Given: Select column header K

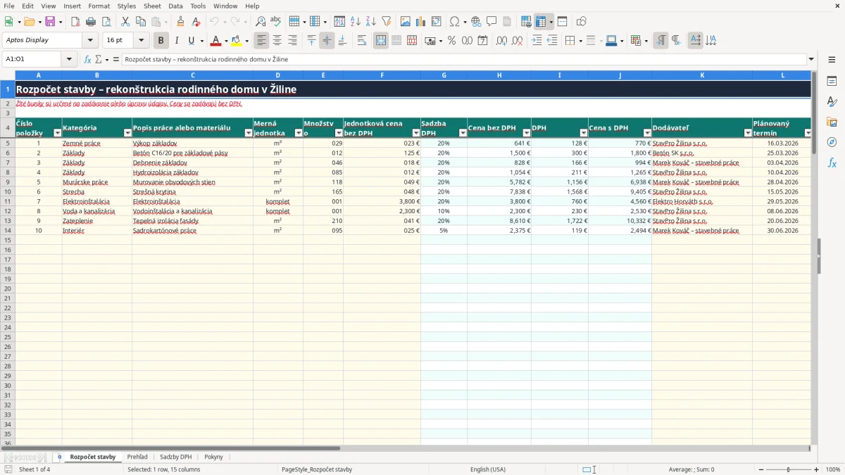Looking at the screenshot, I should [702, 75].
